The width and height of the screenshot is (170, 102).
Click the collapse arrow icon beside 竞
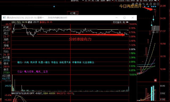point(127,22)
